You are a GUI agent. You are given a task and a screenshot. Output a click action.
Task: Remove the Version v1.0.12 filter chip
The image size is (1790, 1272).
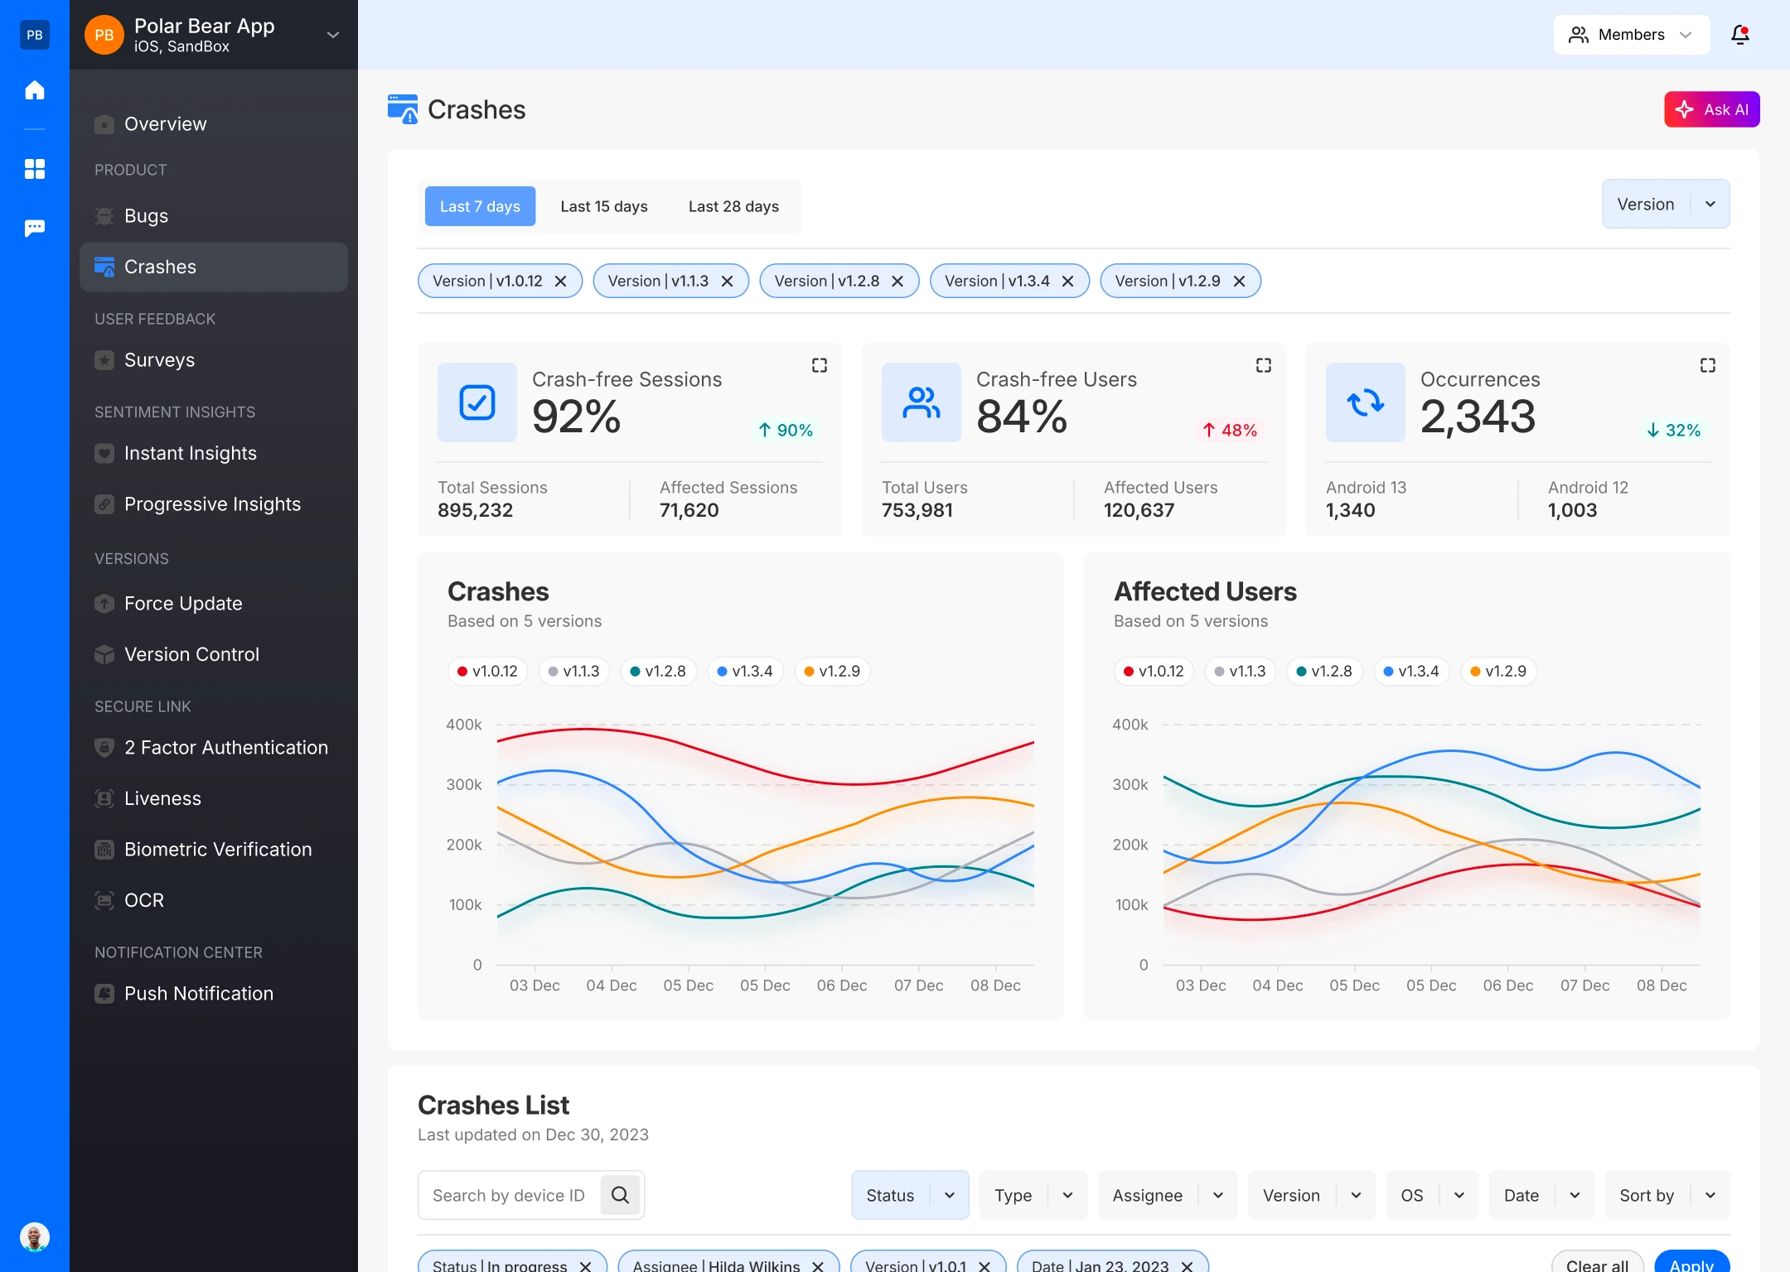tap(561, 282)
